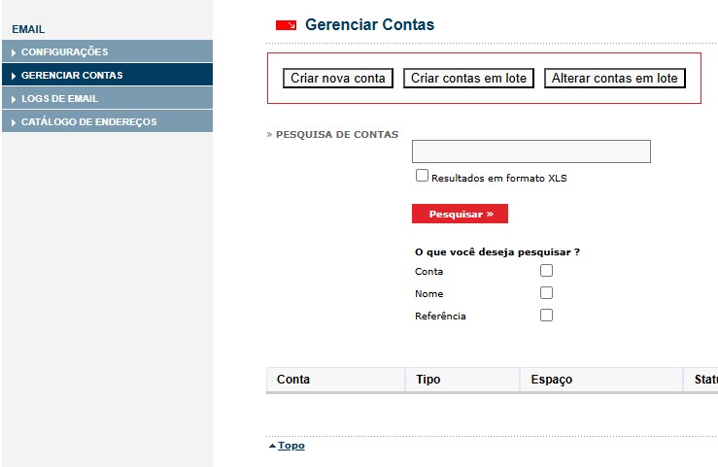
Task: Click the Tipo column header
Action: tap(428, 379)
